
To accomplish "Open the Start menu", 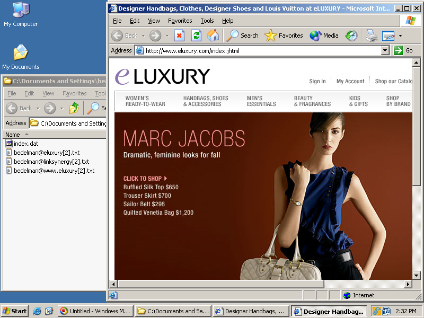I will 15,311.
